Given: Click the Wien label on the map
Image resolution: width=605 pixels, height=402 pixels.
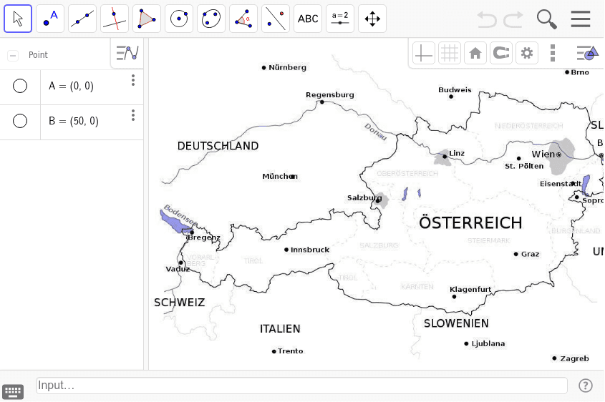Looking at the screenshot, I should click(543, 155).
